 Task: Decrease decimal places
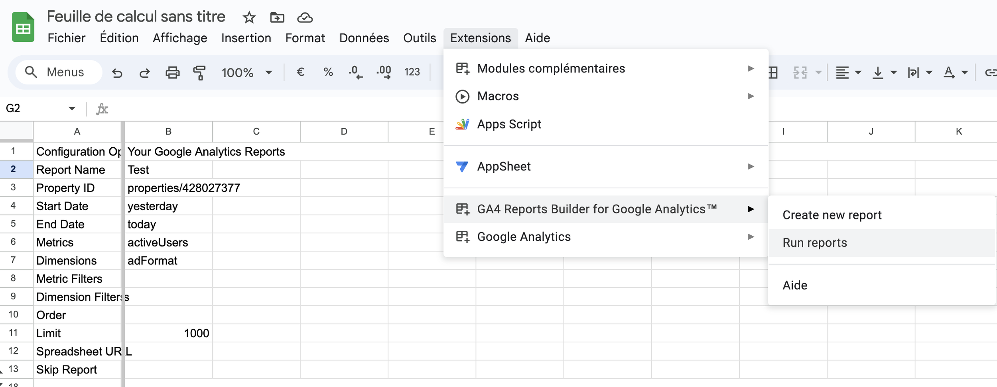356,72
